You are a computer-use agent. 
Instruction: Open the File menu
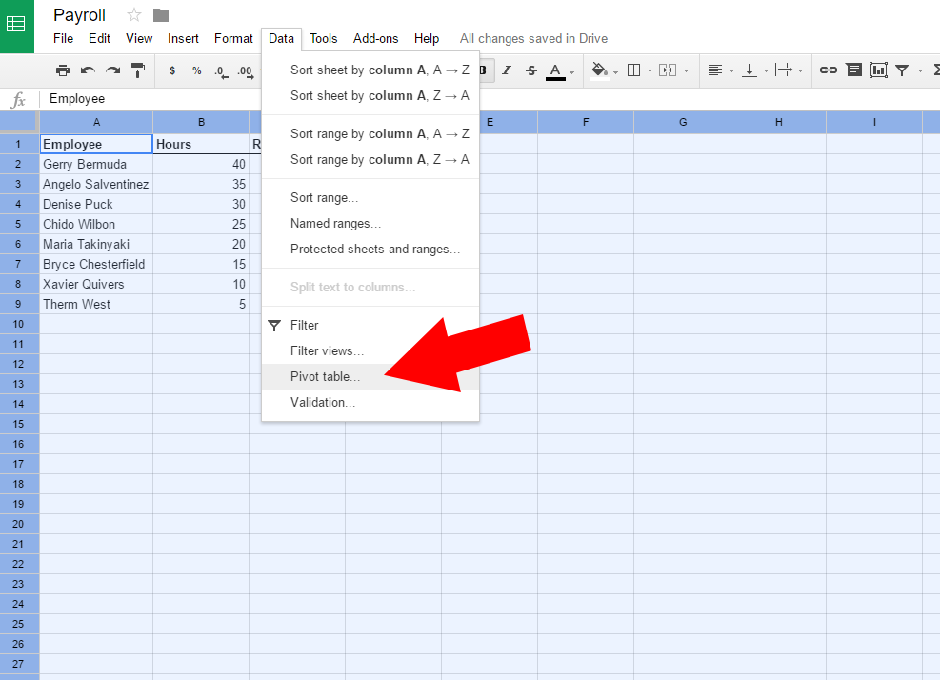63,38
